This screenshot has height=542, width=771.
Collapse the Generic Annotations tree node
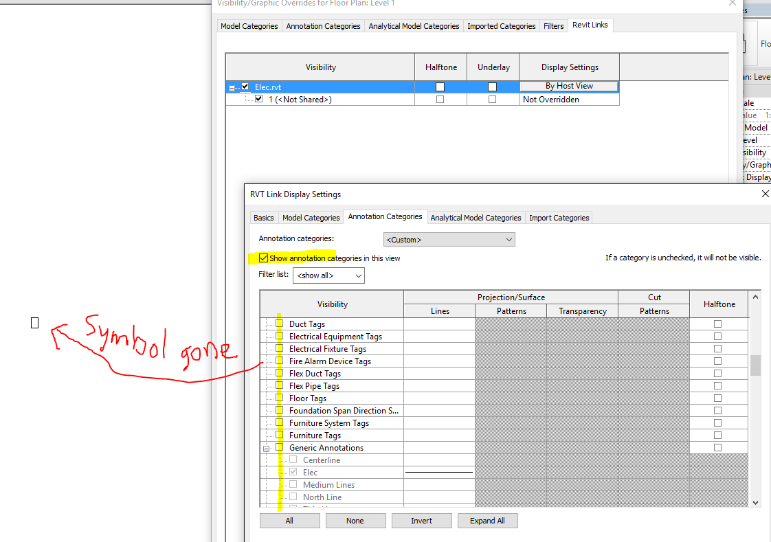pos(267,447)
